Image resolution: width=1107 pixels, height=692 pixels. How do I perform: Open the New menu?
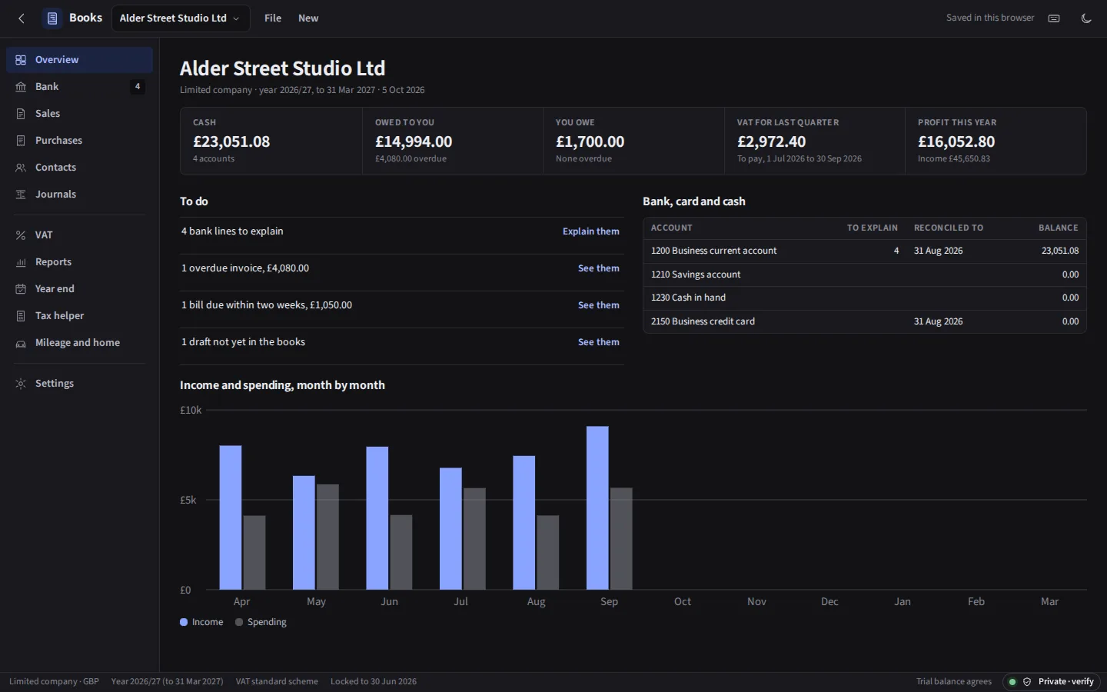coord(308,18)
